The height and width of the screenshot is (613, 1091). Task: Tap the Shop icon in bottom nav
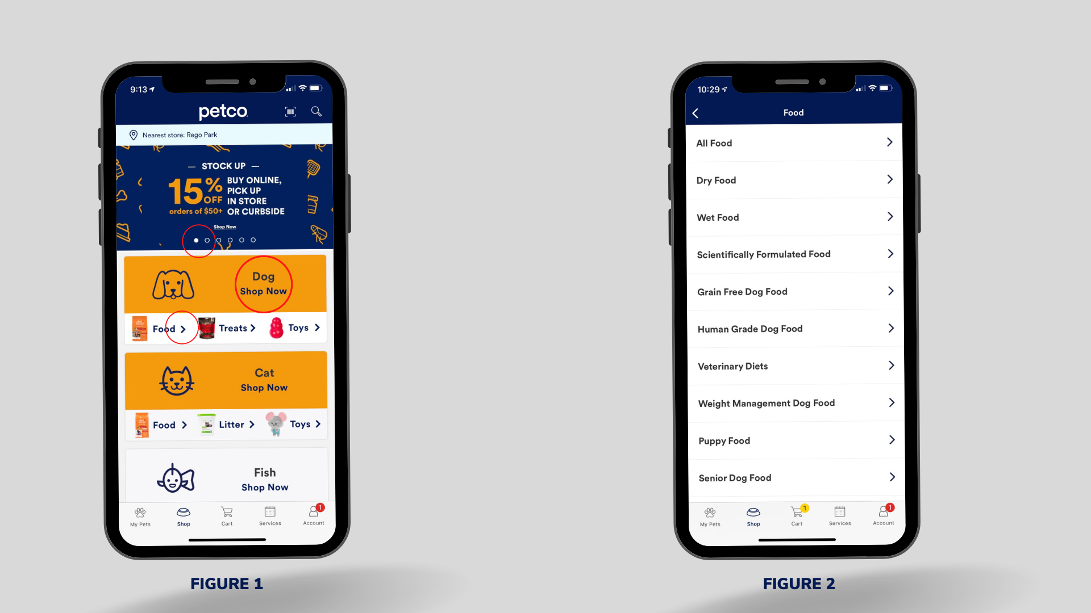[183, 516]
